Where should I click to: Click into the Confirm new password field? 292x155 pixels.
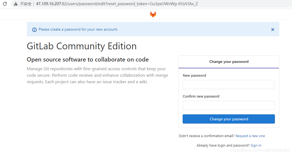tap(229, 105)
